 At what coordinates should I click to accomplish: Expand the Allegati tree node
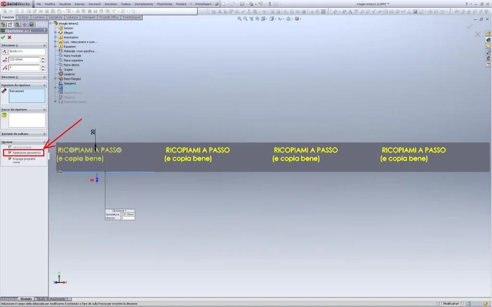click(56, 33)
